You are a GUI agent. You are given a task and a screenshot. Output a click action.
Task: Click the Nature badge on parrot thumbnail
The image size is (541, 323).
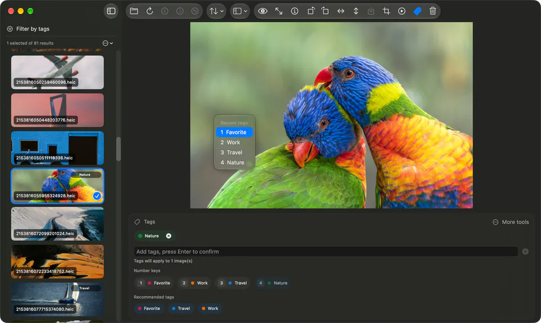click(x=85, y=174)
